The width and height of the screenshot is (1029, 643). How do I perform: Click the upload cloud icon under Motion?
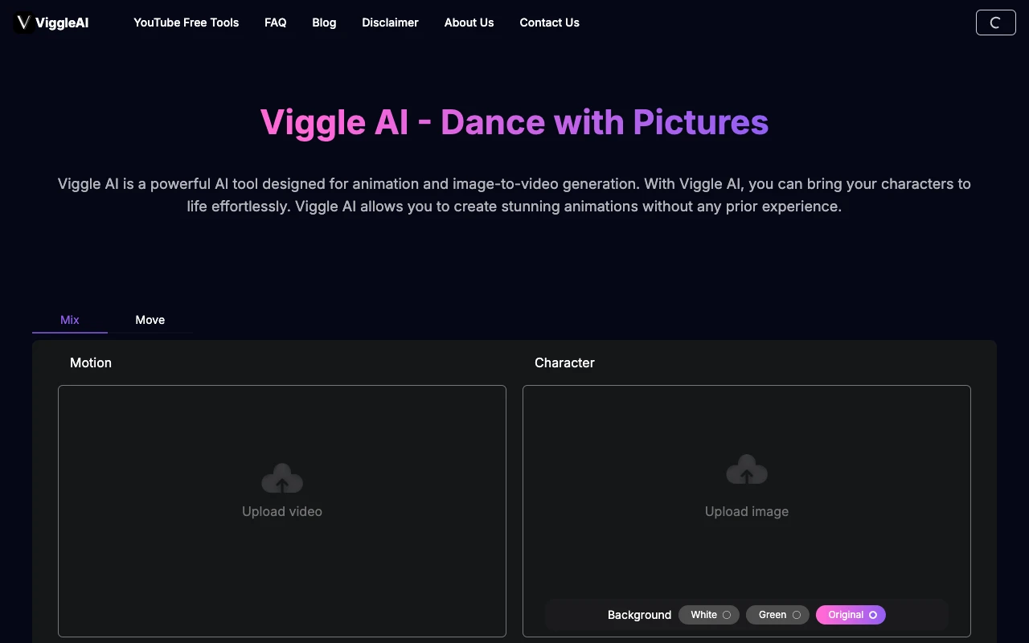click(281, 477)
